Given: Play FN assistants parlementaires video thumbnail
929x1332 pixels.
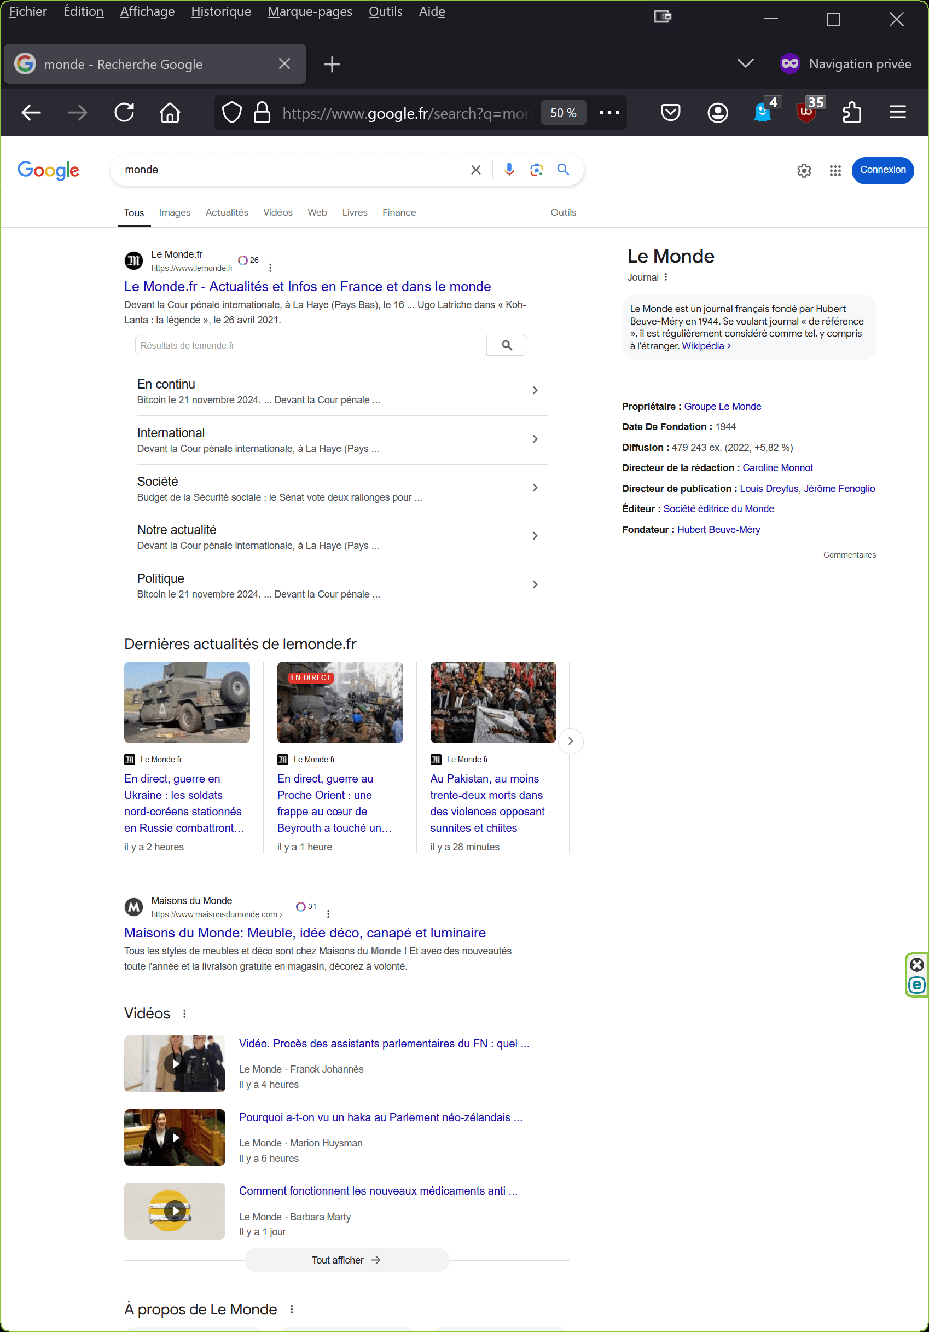Looking at the screenshot, I should tap(175, 1063).
